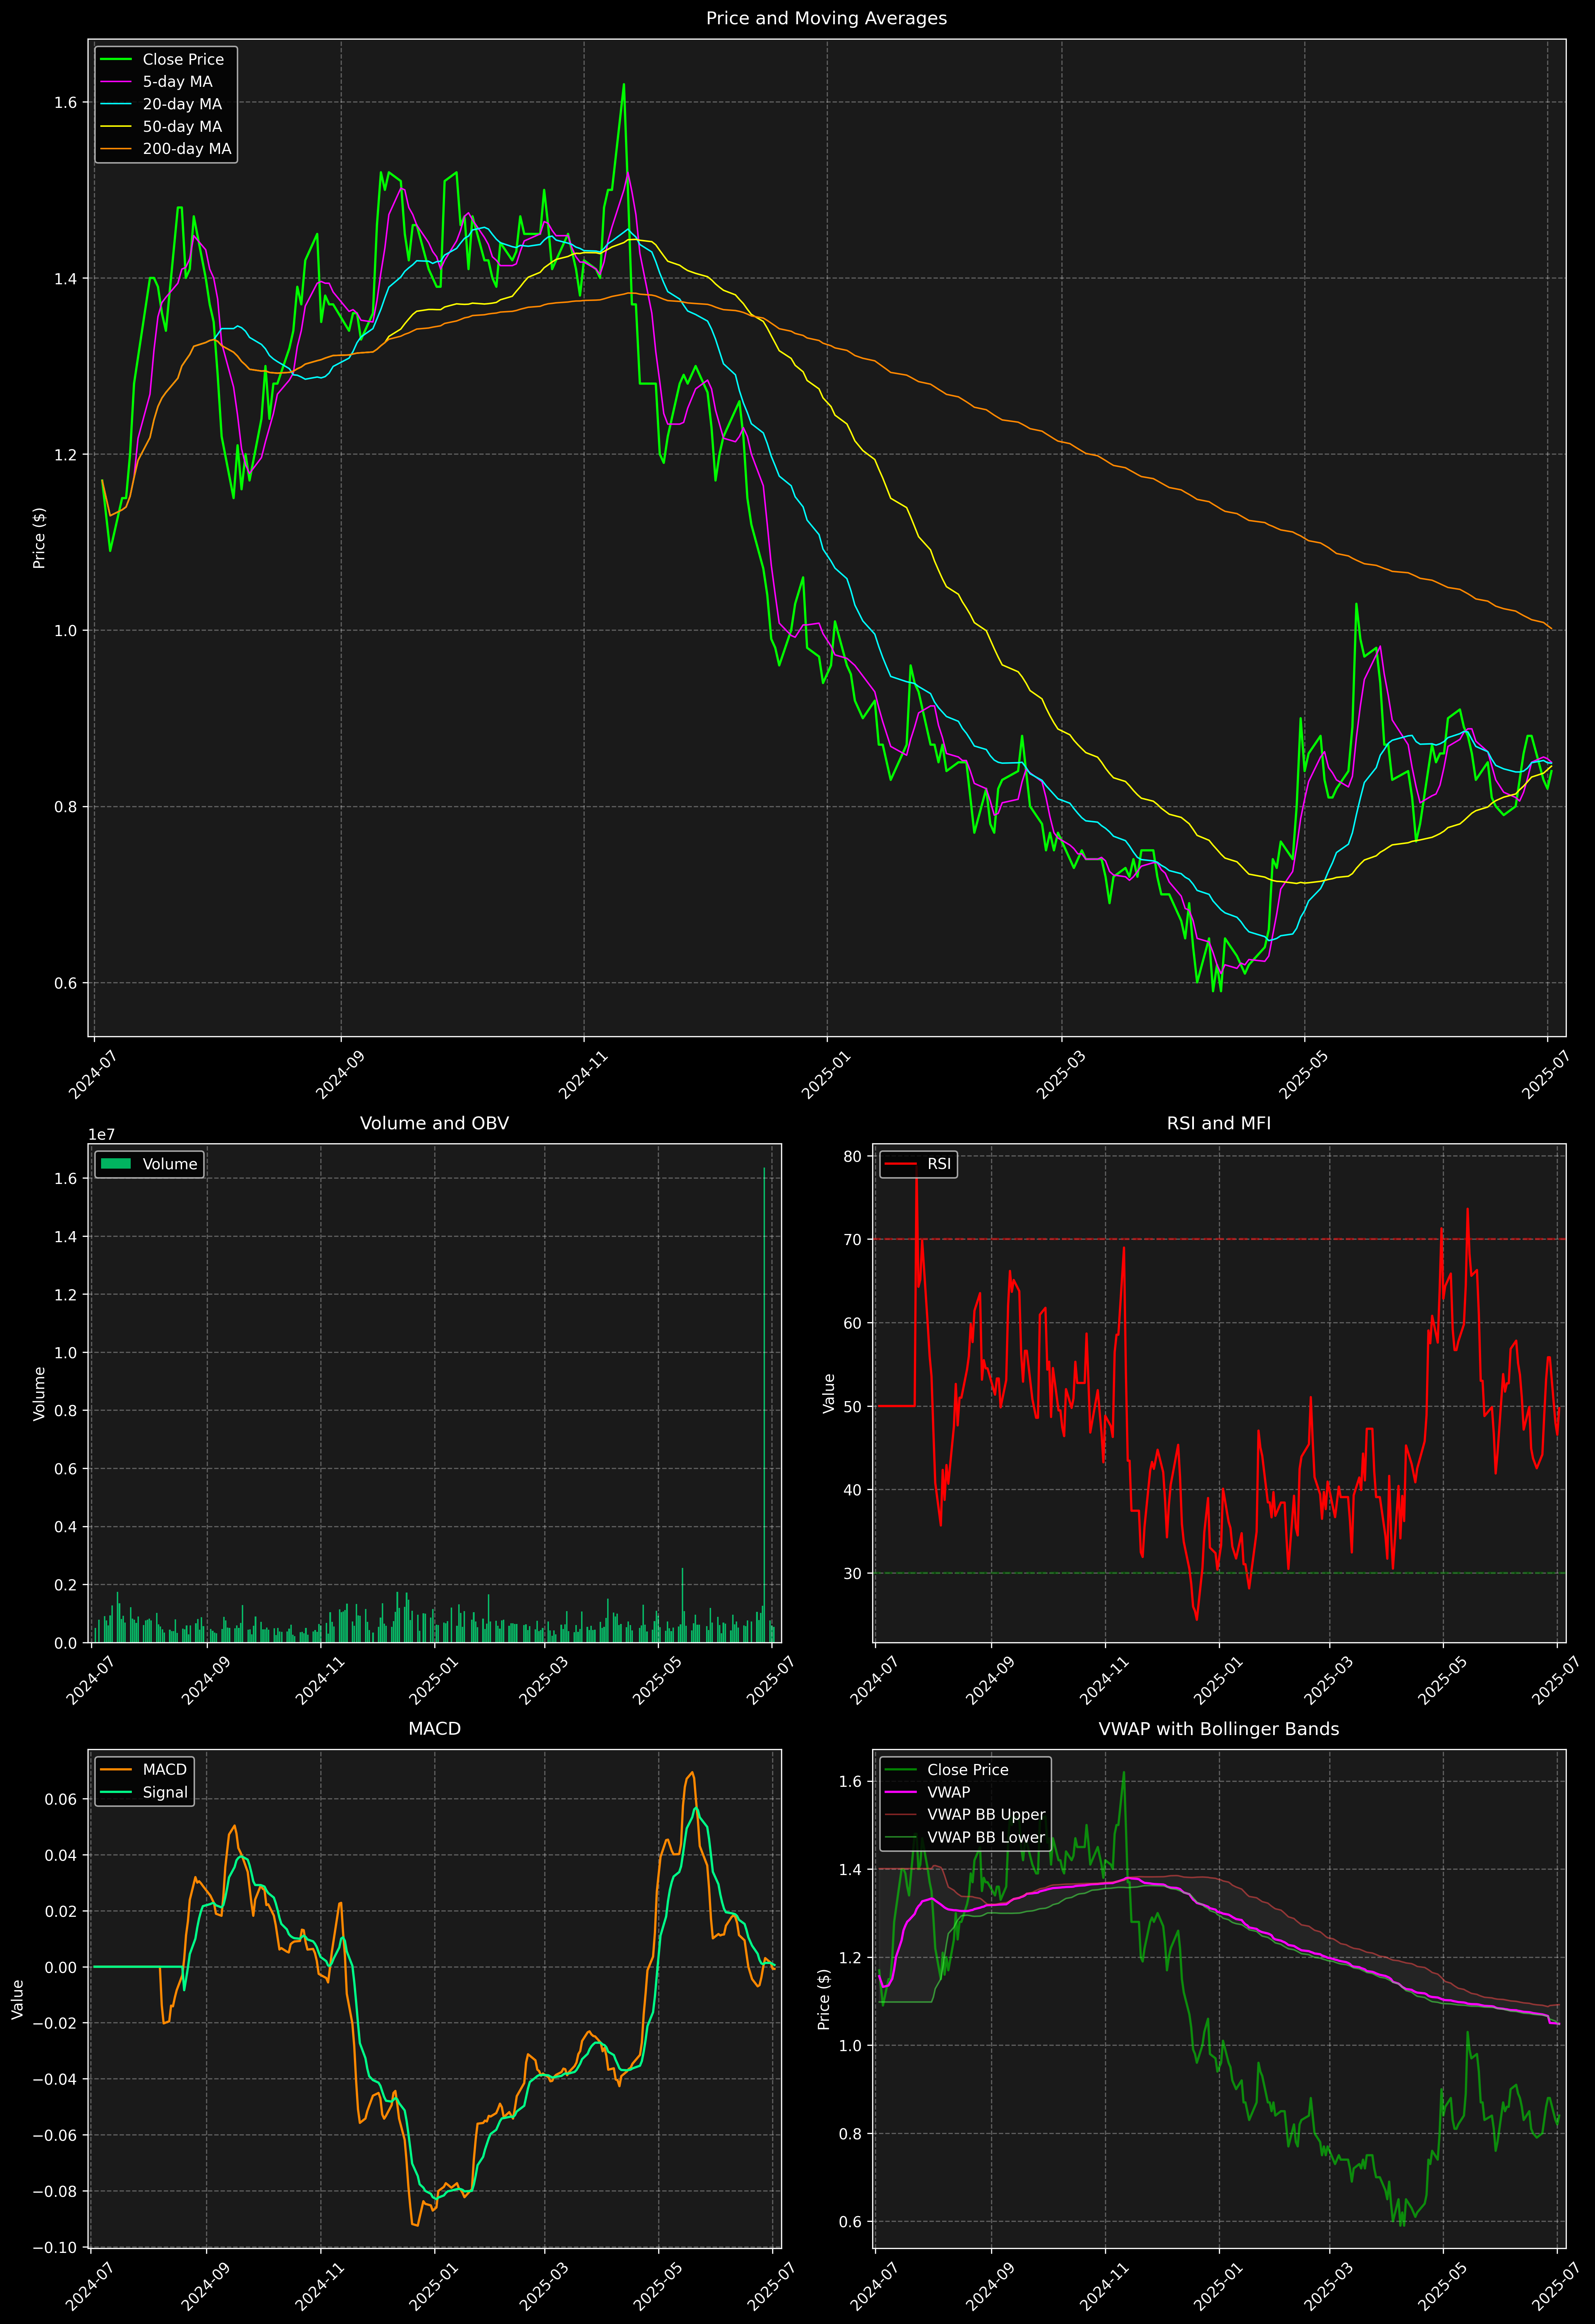The height and width of the screenshot is (2324, 1595).
Task: Click the 'MACD' chart title
Action: [x=434, y=1729]
